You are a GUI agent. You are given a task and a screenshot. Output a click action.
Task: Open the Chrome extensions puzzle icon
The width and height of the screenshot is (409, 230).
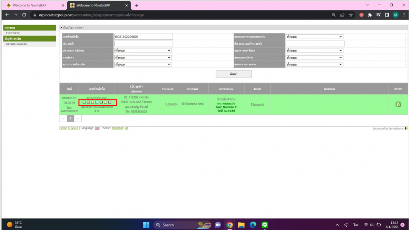coord(370,15)
